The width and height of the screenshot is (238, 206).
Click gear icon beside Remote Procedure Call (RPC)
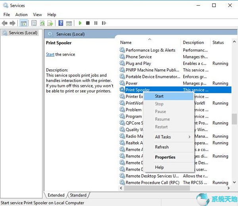pos(122,182)
